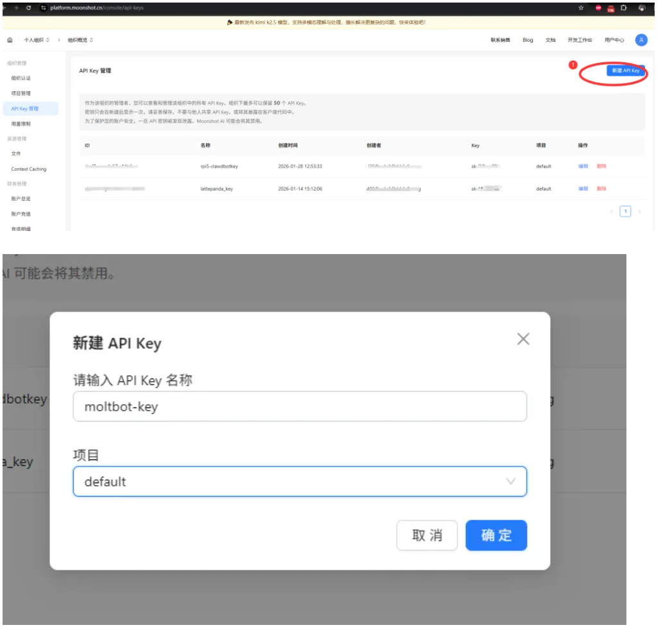Delete the rpi5-clawdbotkey row via 删除

[x=601, y=166]
